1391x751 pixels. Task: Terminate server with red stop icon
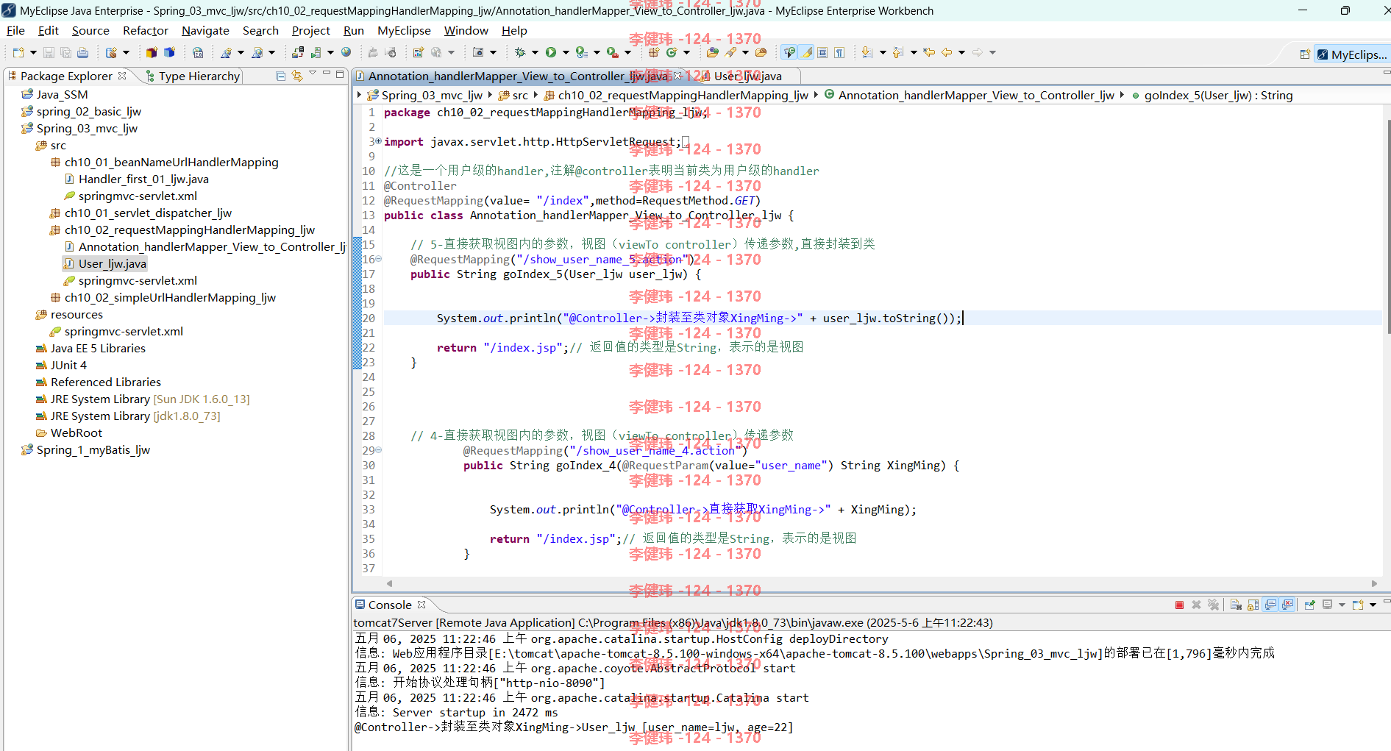click(1179, 605)
